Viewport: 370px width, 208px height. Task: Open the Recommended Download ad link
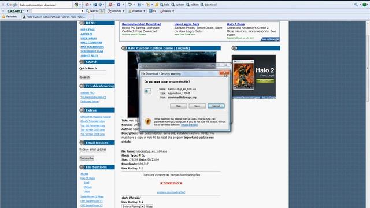pos(142,24)
